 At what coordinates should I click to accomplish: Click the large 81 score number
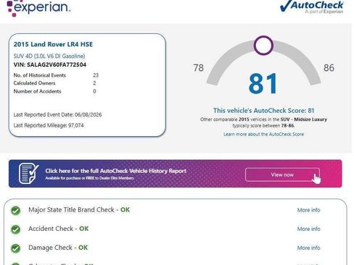point(263,84)
